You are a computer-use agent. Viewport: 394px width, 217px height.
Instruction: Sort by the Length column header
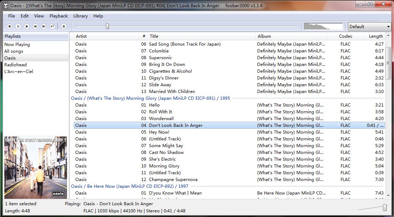[374, 36]
